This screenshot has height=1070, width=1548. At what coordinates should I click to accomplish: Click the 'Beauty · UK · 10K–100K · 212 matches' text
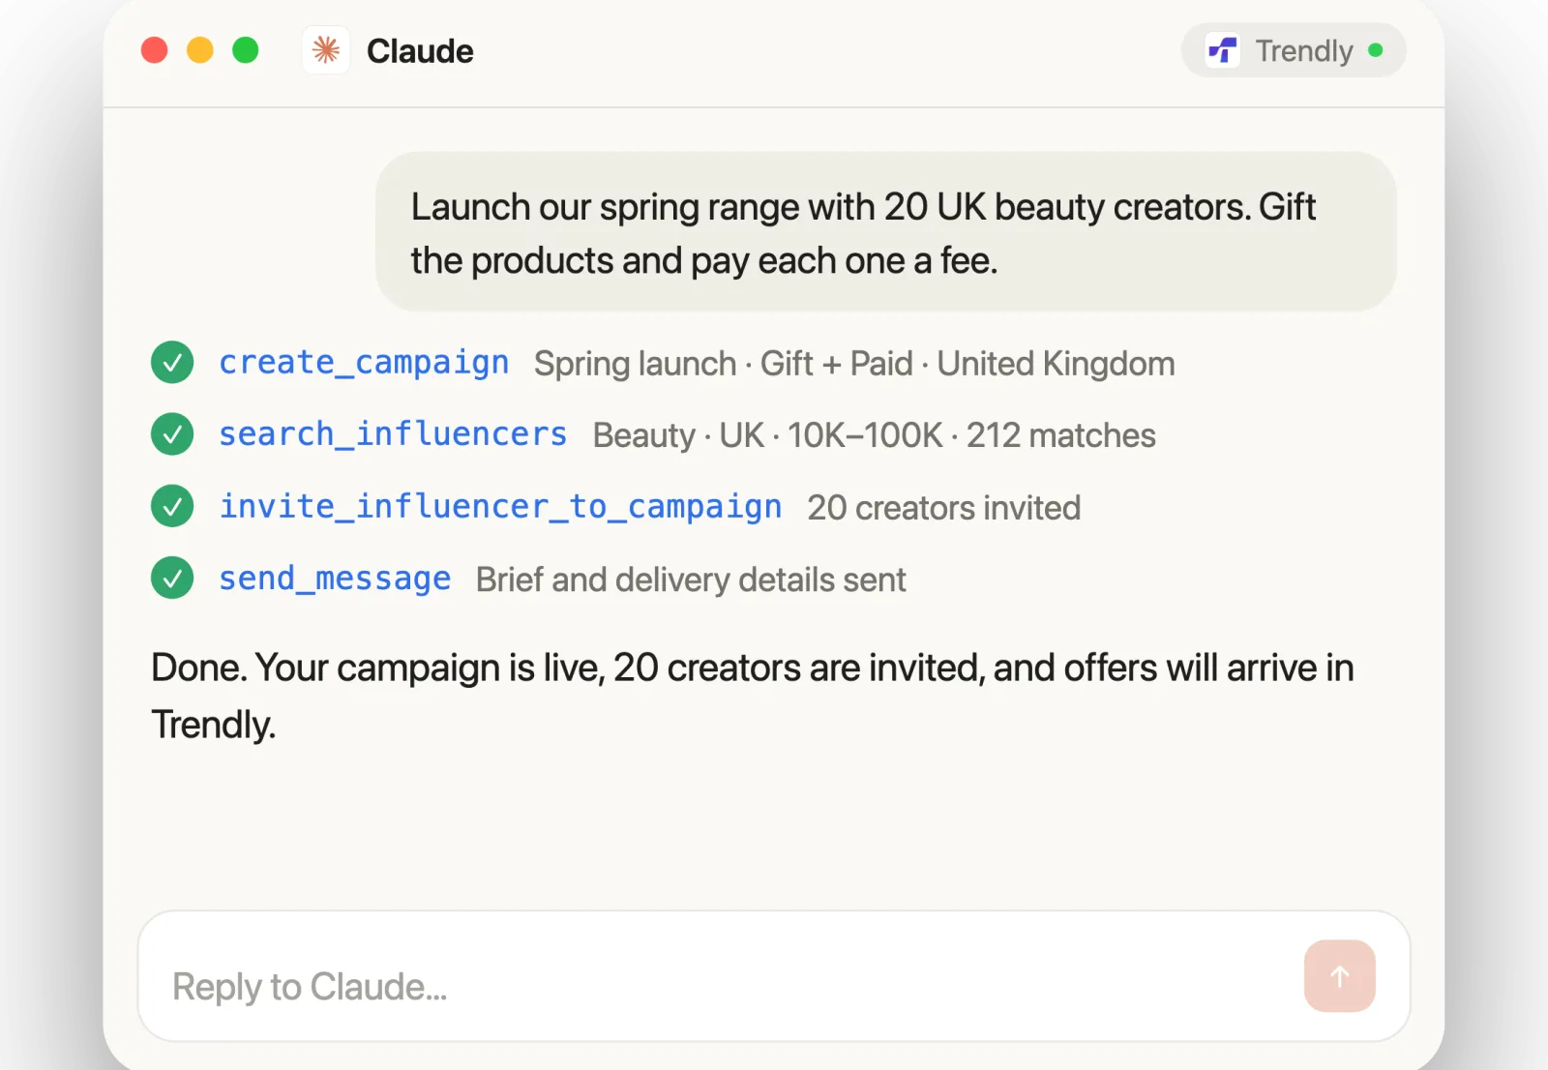pyautogui.click(x=874, y=435)
